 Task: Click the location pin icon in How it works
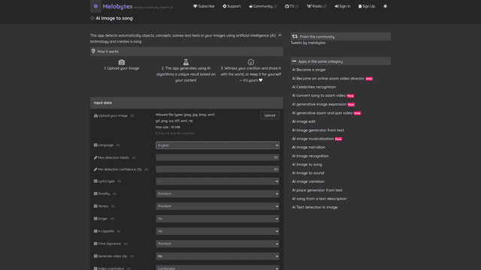(x=93, y=51)
